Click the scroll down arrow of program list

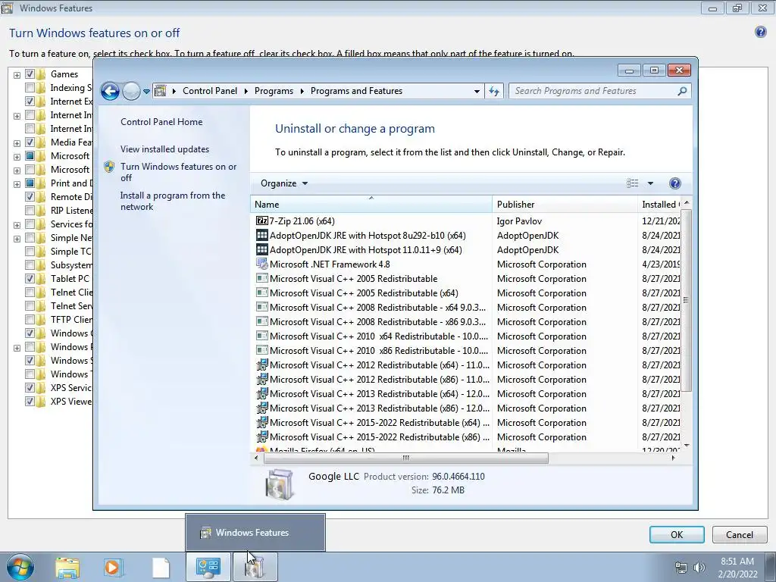click(x=686, y=446)
